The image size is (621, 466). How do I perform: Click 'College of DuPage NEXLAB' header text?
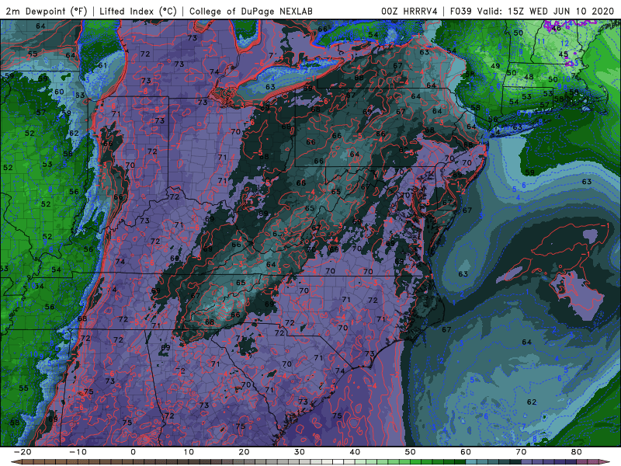tap(251, 11)
